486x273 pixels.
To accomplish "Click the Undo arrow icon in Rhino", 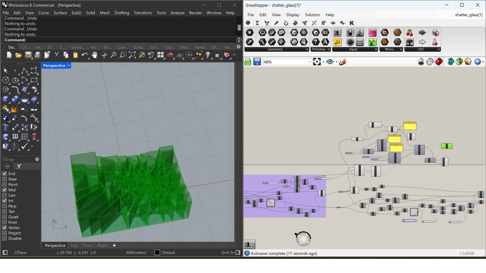I will pyautogui.click(x=85, y=55).
